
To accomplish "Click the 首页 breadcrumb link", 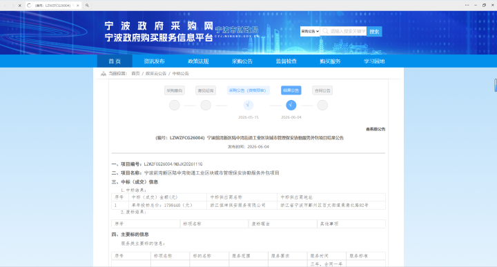I will [135, 74].
